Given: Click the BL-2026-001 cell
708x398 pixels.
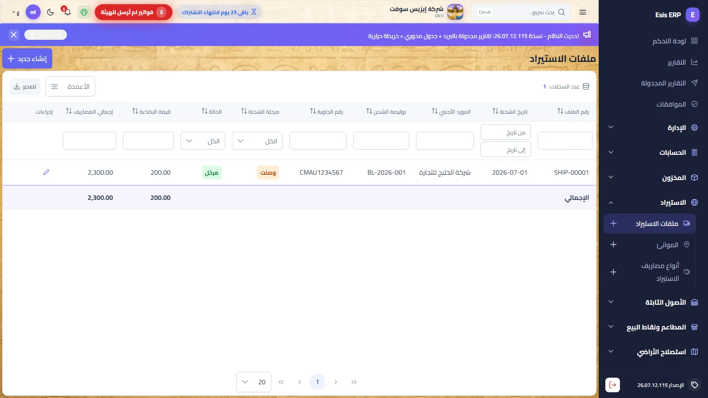Looking at the screenshot, I should click(x=386, y=172).
